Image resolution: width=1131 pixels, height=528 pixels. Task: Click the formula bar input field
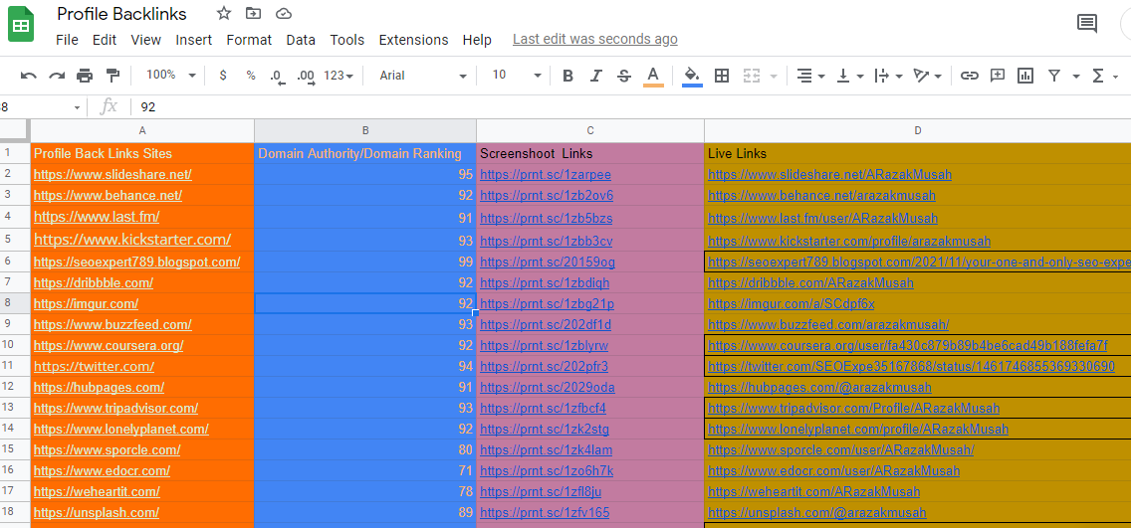click(x=597, y=106)
